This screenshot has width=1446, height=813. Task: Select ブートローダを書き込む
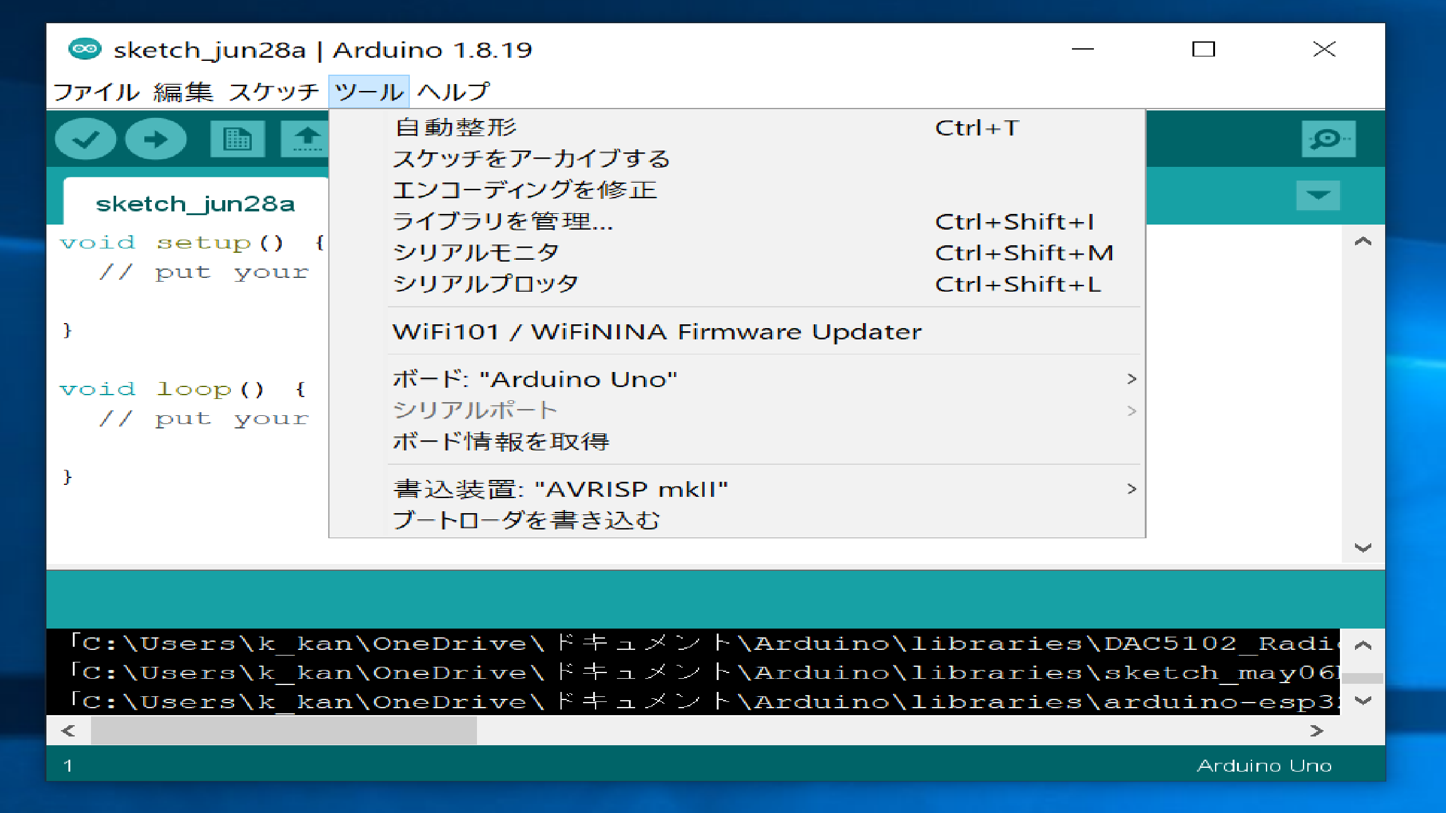tap(737, 520)
